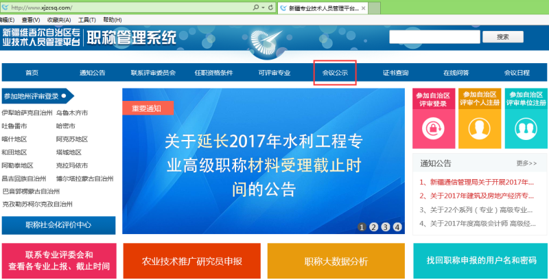Select carousel slide indicator 4
Viewport: 549px width, 280px height.
(397, 227)
